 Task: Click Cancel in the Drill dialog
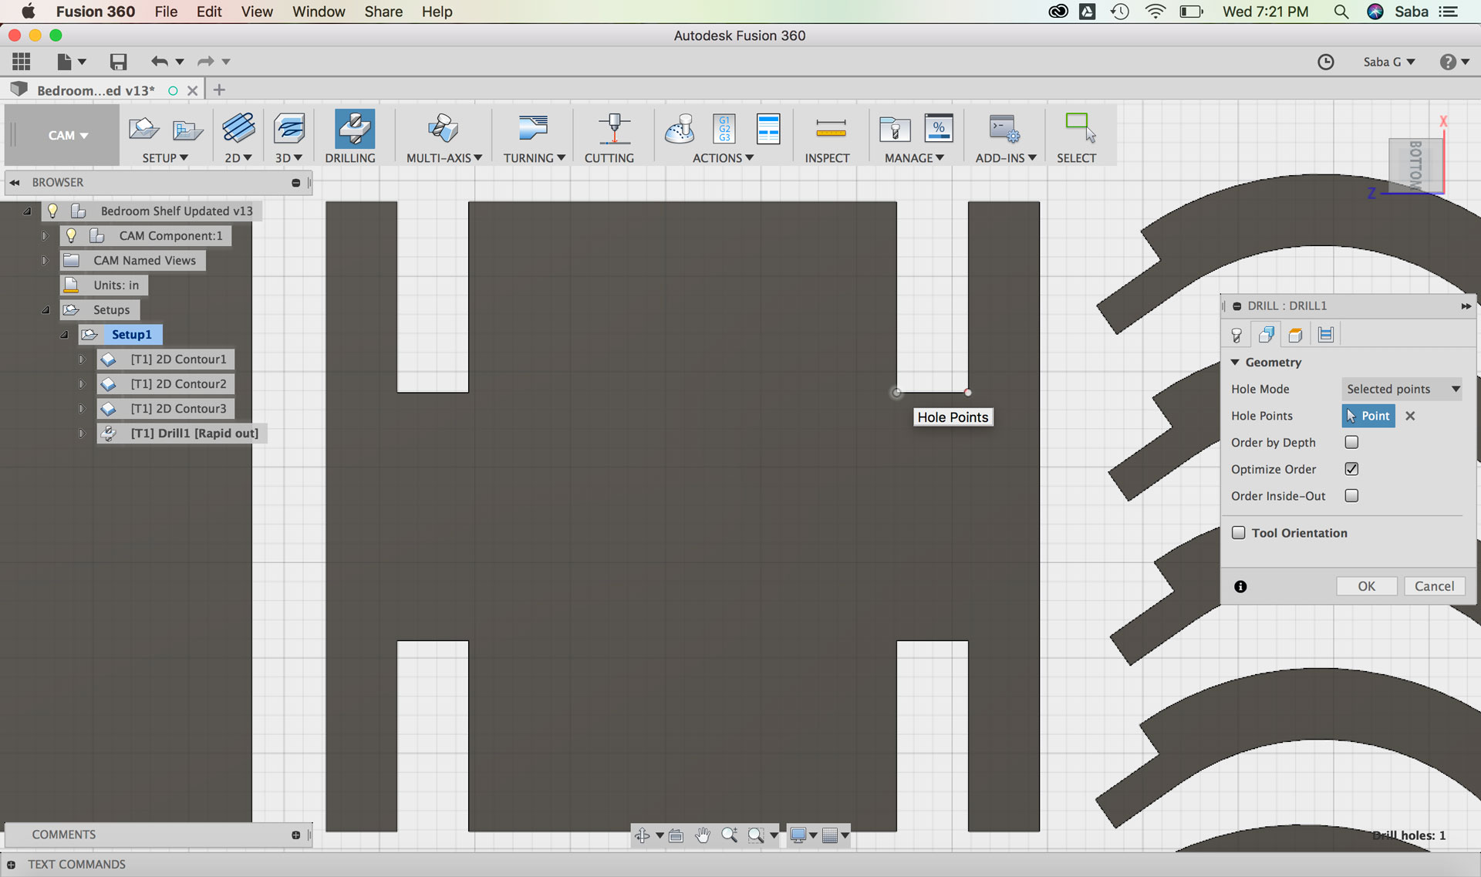pos(1434,586)
